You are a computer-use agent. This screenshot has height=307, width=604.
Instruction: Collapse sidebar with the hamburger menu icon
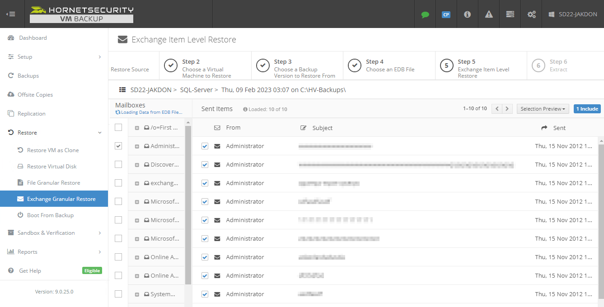point(11,14)
